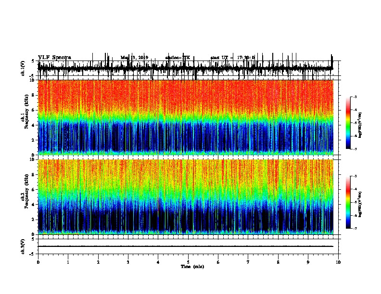
Task: Click time axis tick label "10" at the bottom right
Action: click(x=338, y=262)
